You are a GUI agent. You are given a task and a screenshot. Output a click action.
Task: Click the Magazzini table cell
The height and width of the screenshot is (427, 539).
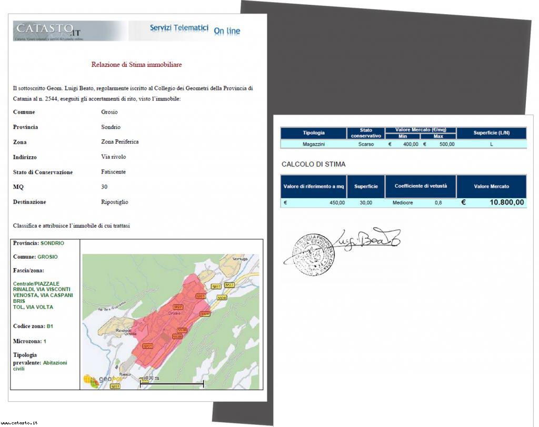pos(314,144)
